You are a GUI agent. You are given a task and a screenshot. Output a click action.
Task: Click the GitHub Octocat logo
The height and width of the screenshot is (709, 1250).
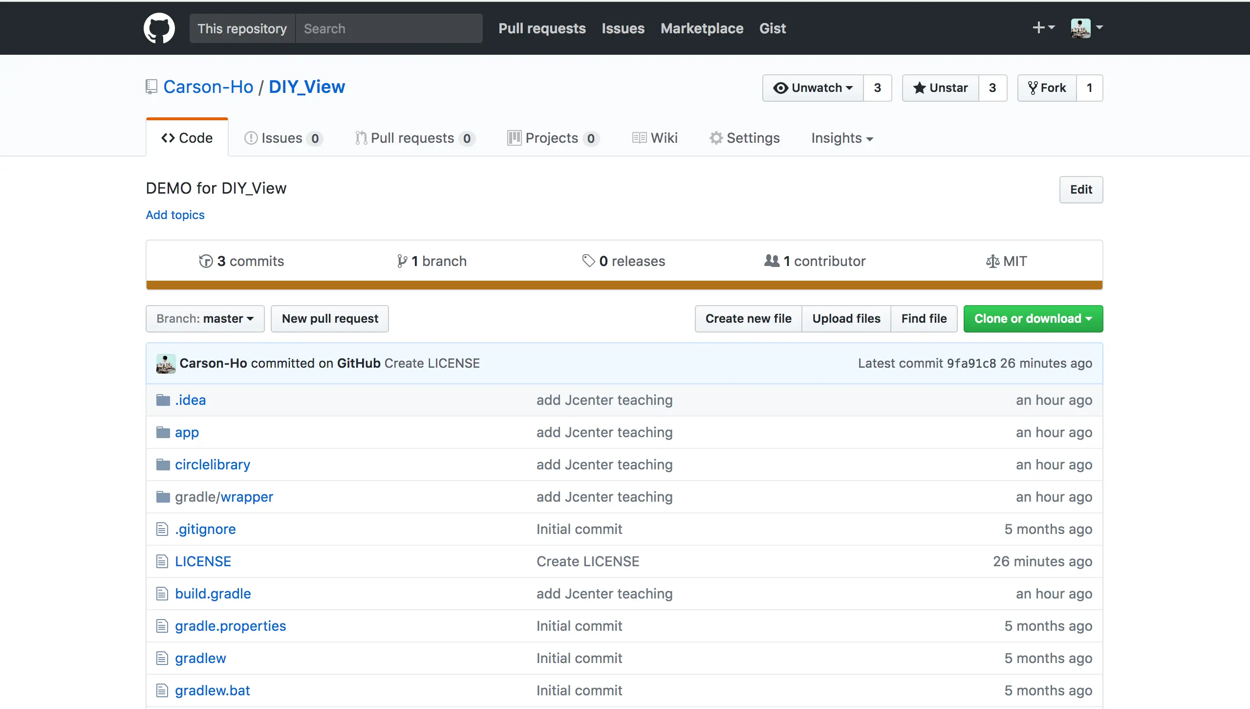click(x=159, y=28)
